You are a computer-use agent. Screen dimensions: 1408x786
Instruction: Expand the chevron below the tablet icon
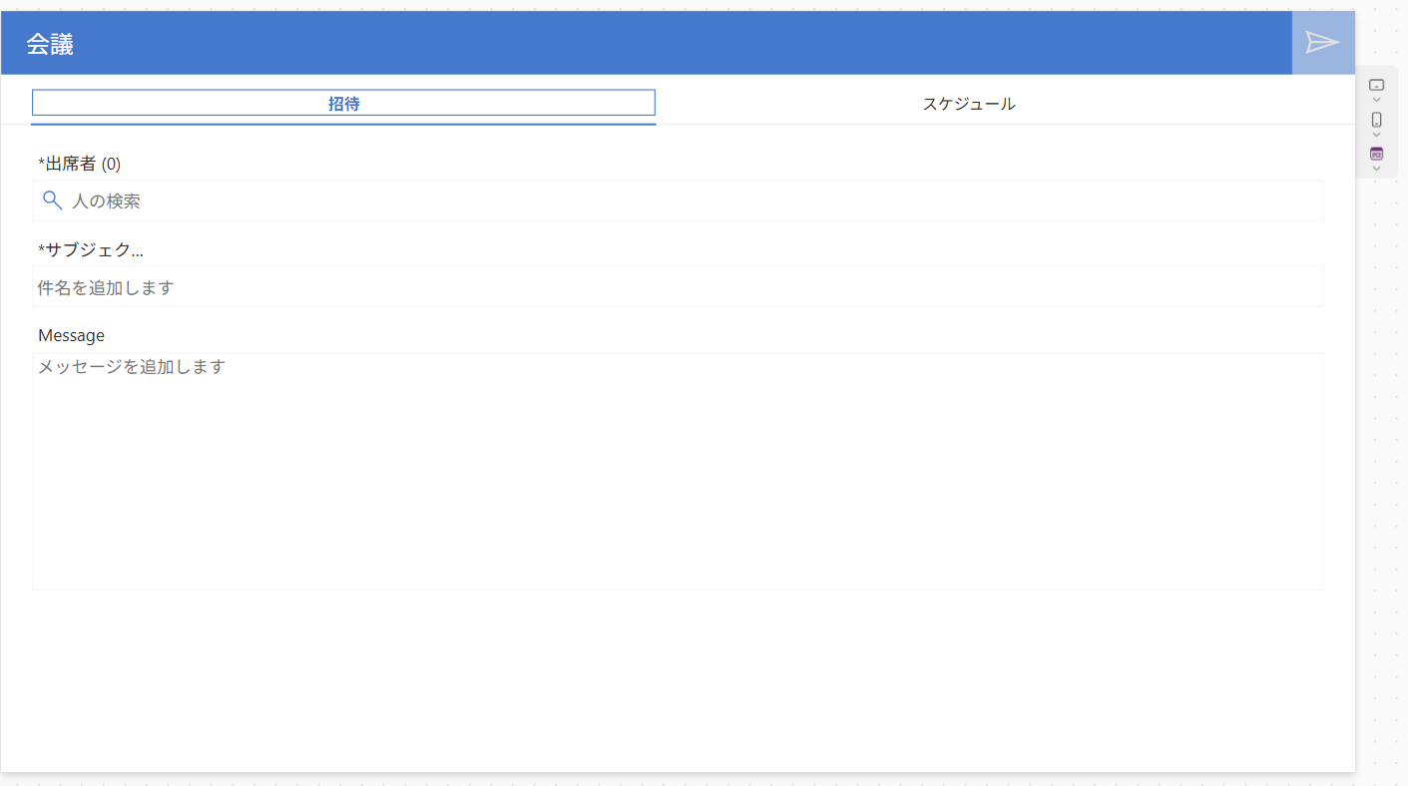[x=1376, y=100]
